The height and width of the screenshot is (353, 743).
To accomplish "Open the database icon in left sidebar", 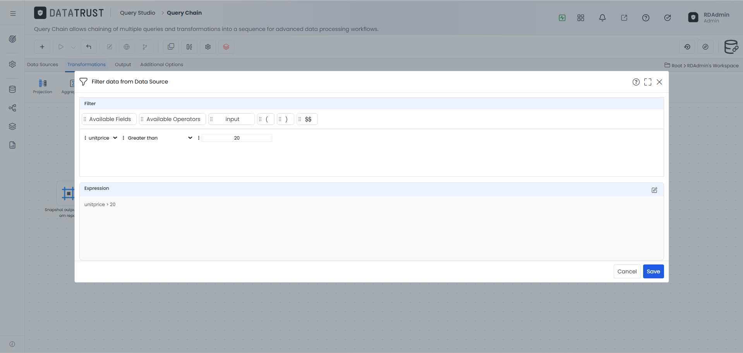I will pos(12,89).
